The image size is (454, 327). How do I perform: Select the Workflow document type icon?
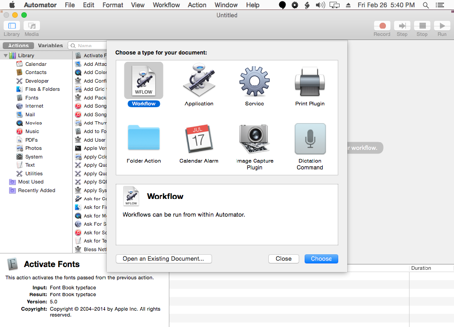pyautogui.click(x=143, y=80)
